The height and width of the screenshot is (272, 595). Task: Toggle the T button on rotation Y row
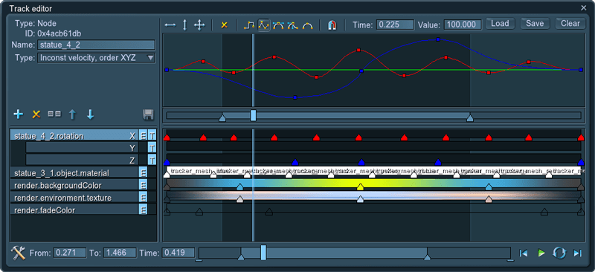[x=152, y=148]
